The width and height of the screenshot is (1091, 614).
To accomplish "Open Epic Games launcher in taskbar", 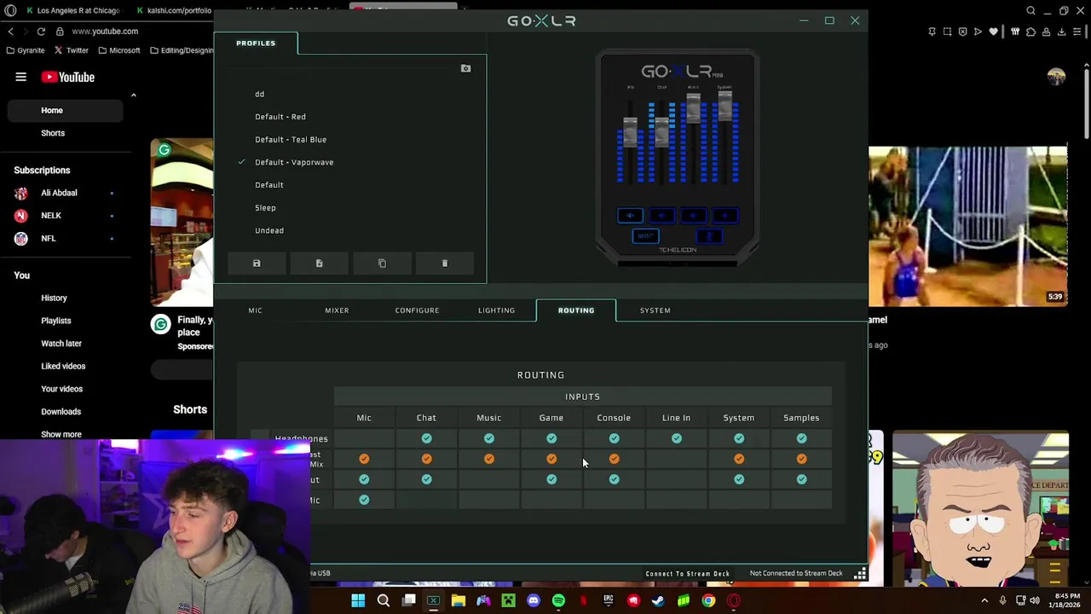I will coord(609,601).
